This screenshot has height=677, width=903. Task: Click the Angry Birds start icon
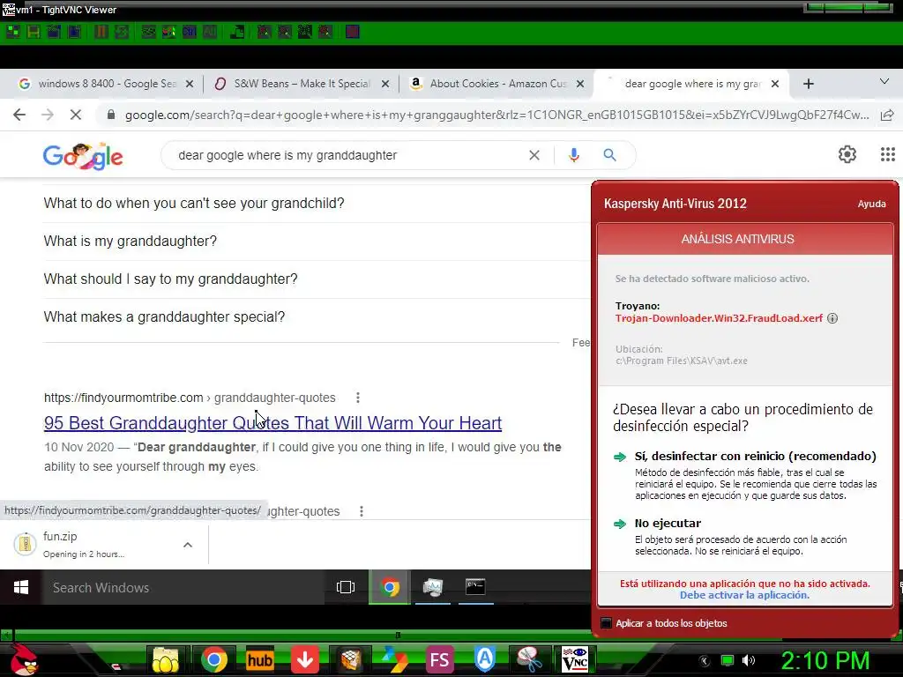[x=24, y=659]
